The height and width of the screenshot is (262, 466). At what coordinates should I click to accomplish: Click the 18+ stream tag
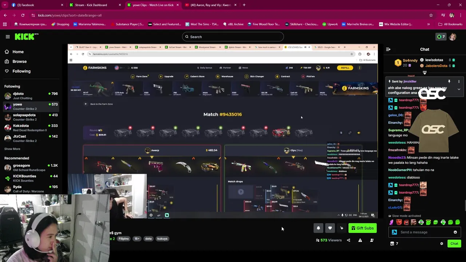[x=137, y=239]
